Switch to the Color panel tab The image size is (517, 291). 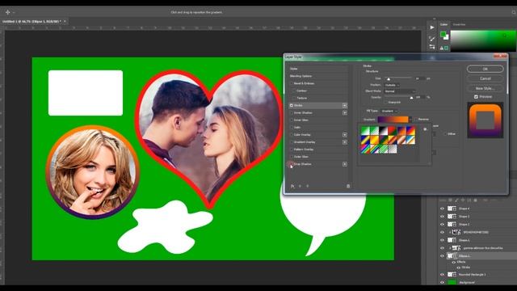click(443, 24)
